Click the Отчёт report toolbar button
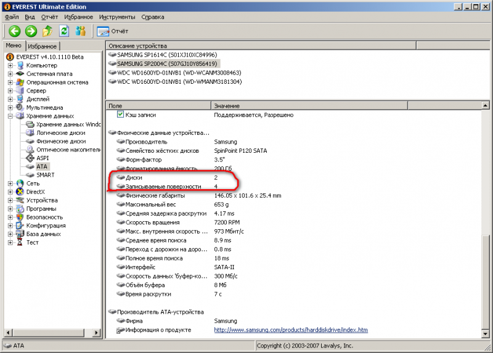Image resolution: width=493 pixels, height=353 pixels. (113, 31)
